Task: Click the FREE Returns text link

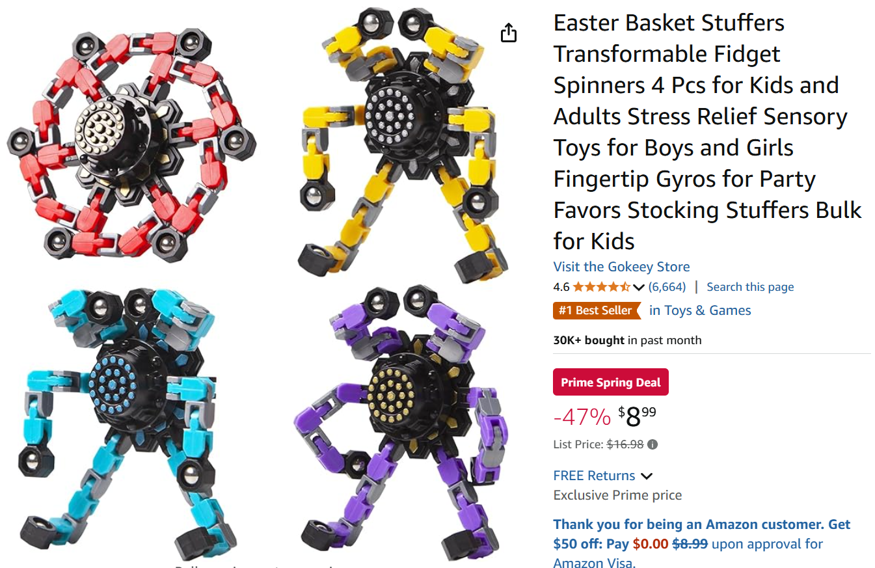Action: pyautogui.click(x=594, y=476)
